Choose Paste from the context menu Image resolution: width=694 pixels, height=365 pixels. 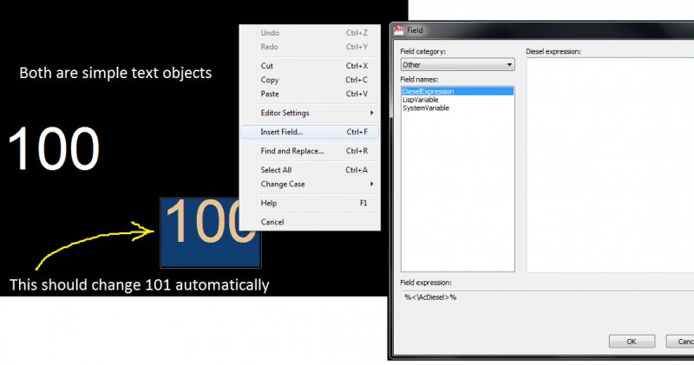[x=310, y=95]
